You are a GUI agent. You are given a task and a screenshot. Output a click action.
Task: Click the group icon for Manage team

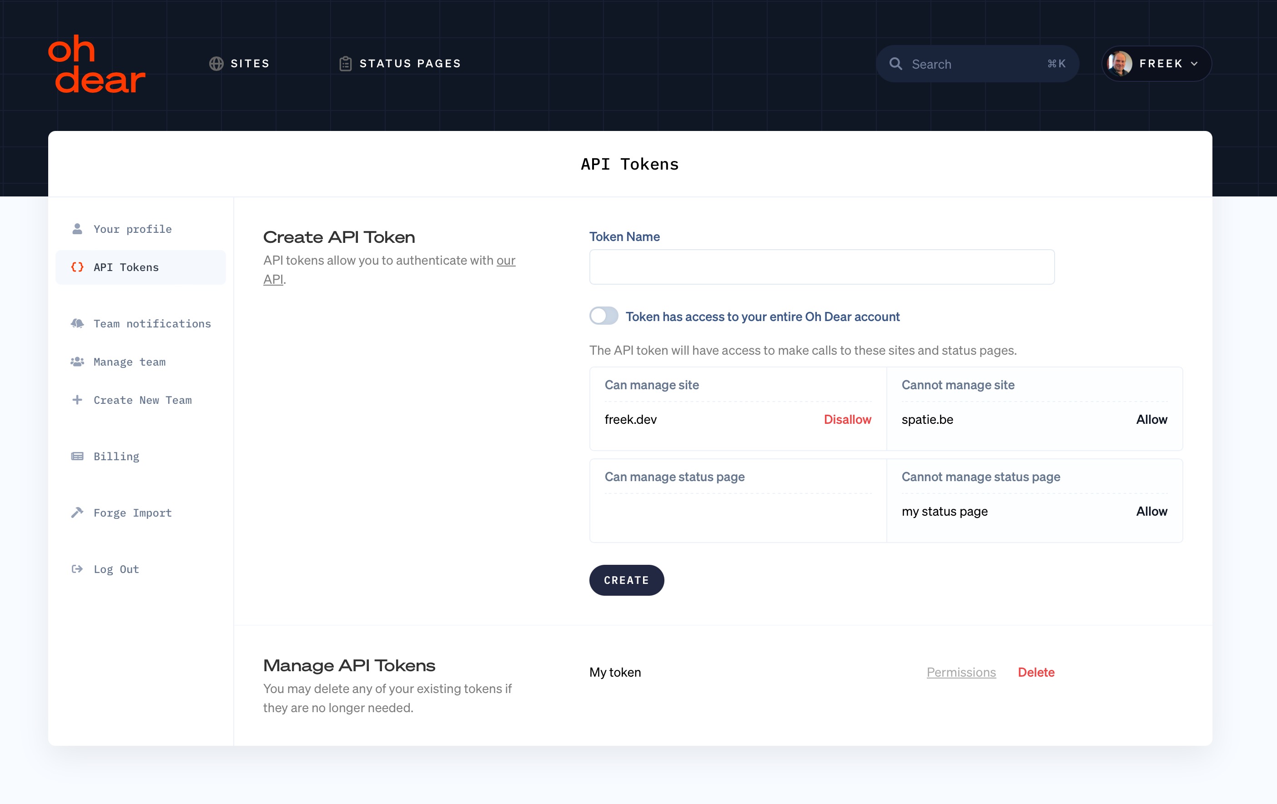tap(77, 361)
